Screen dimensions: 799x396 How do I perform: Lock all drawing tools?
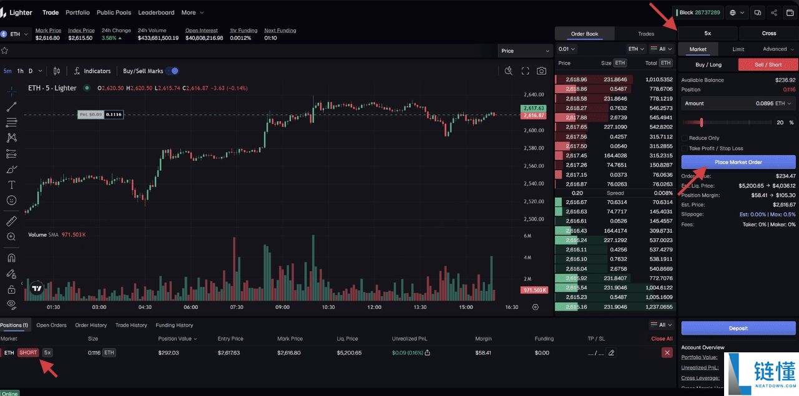click(x=11, y=289)
